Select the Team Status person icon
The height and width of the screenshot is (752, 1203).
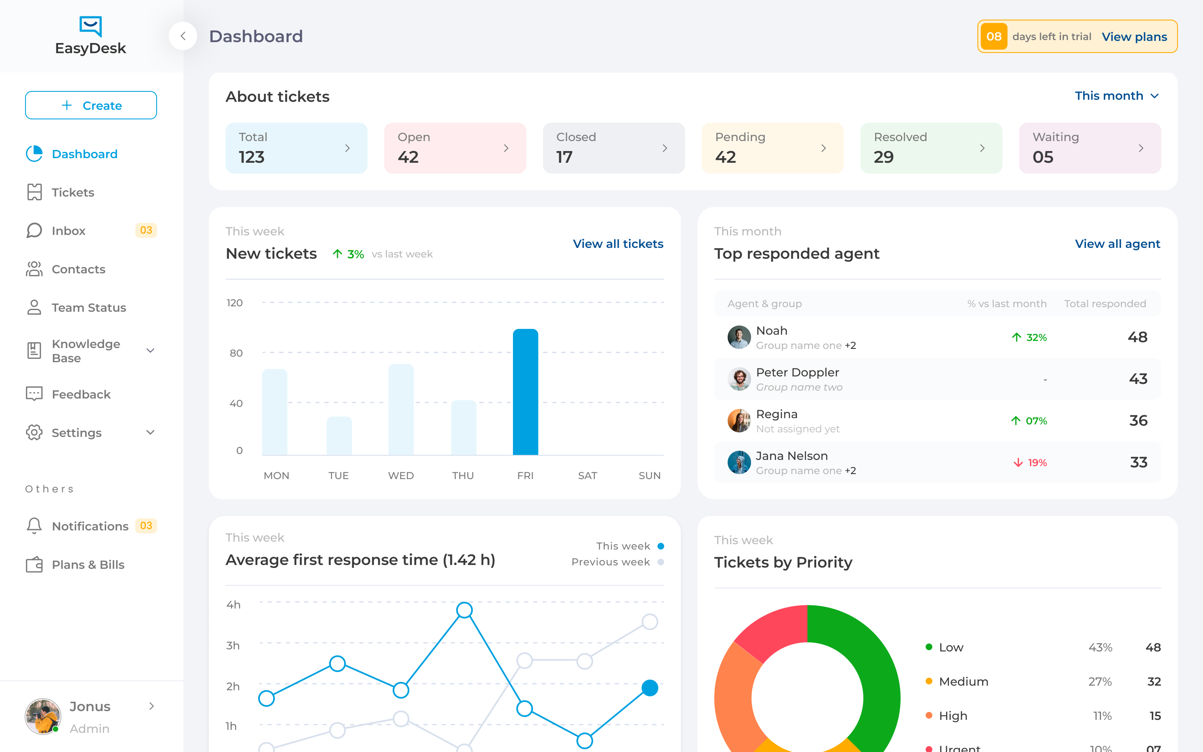[x=34, y=308]
